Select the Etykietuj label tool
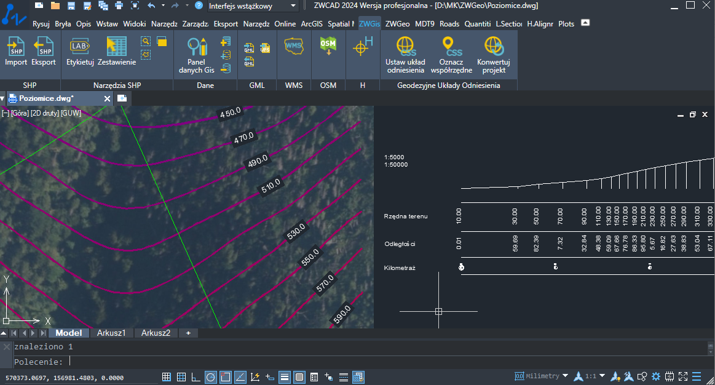715x385 pixels. (80, 51)
